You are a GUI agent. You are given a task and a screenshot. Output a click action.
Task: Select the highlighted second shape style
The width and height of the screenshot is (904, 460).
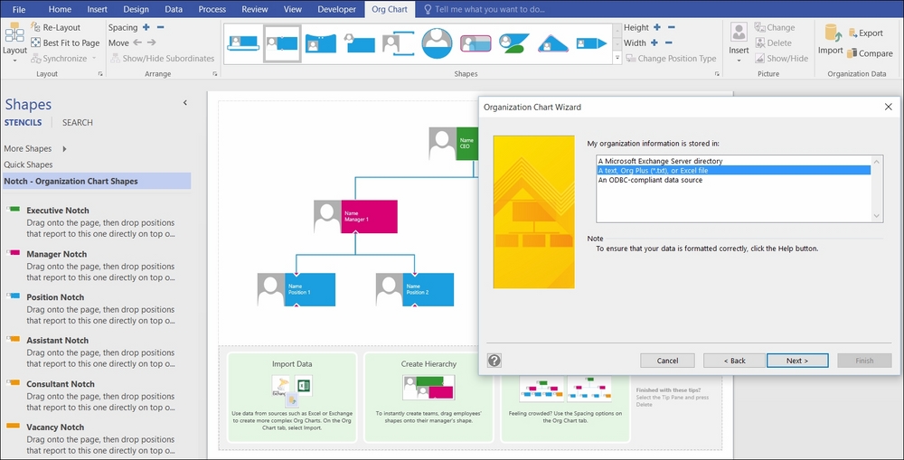coord(282,43)
